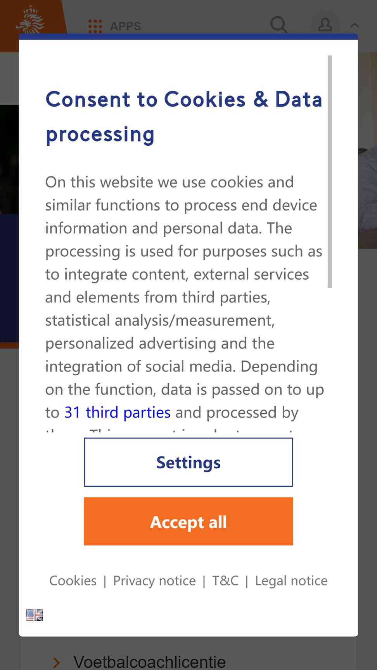377x670 pixels.
Task: Expand the Voetbalcoachlicentie item
Action: coord(149,661)
